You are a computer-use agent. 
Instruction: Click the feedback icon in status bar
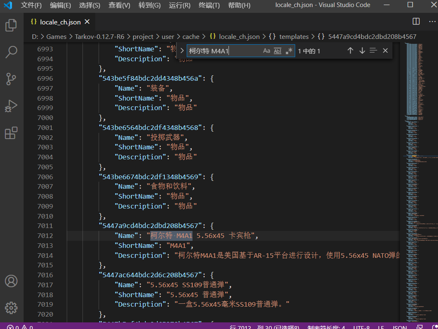[419, 327]
